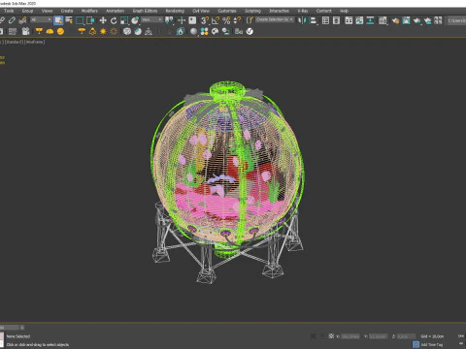Select the Select and Move tool
Screen dimensions: 466x349
pos(103,20)
